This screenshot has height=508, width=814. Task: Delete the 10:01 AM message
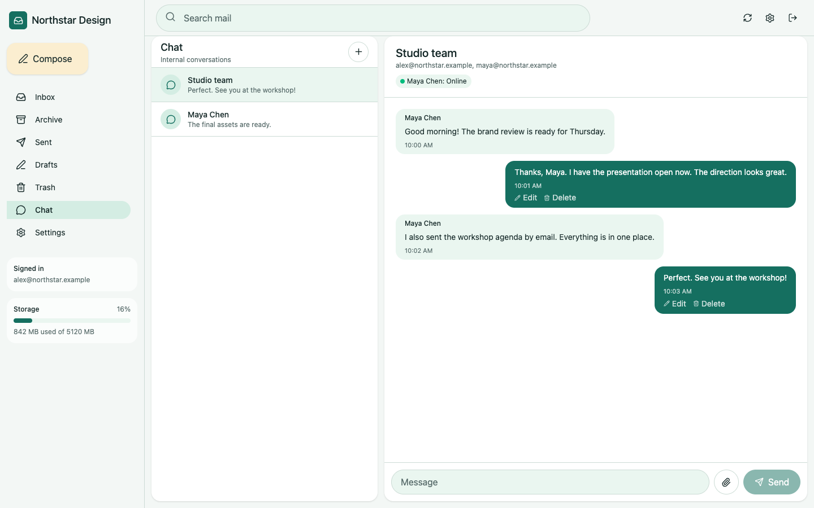[560, 198]
